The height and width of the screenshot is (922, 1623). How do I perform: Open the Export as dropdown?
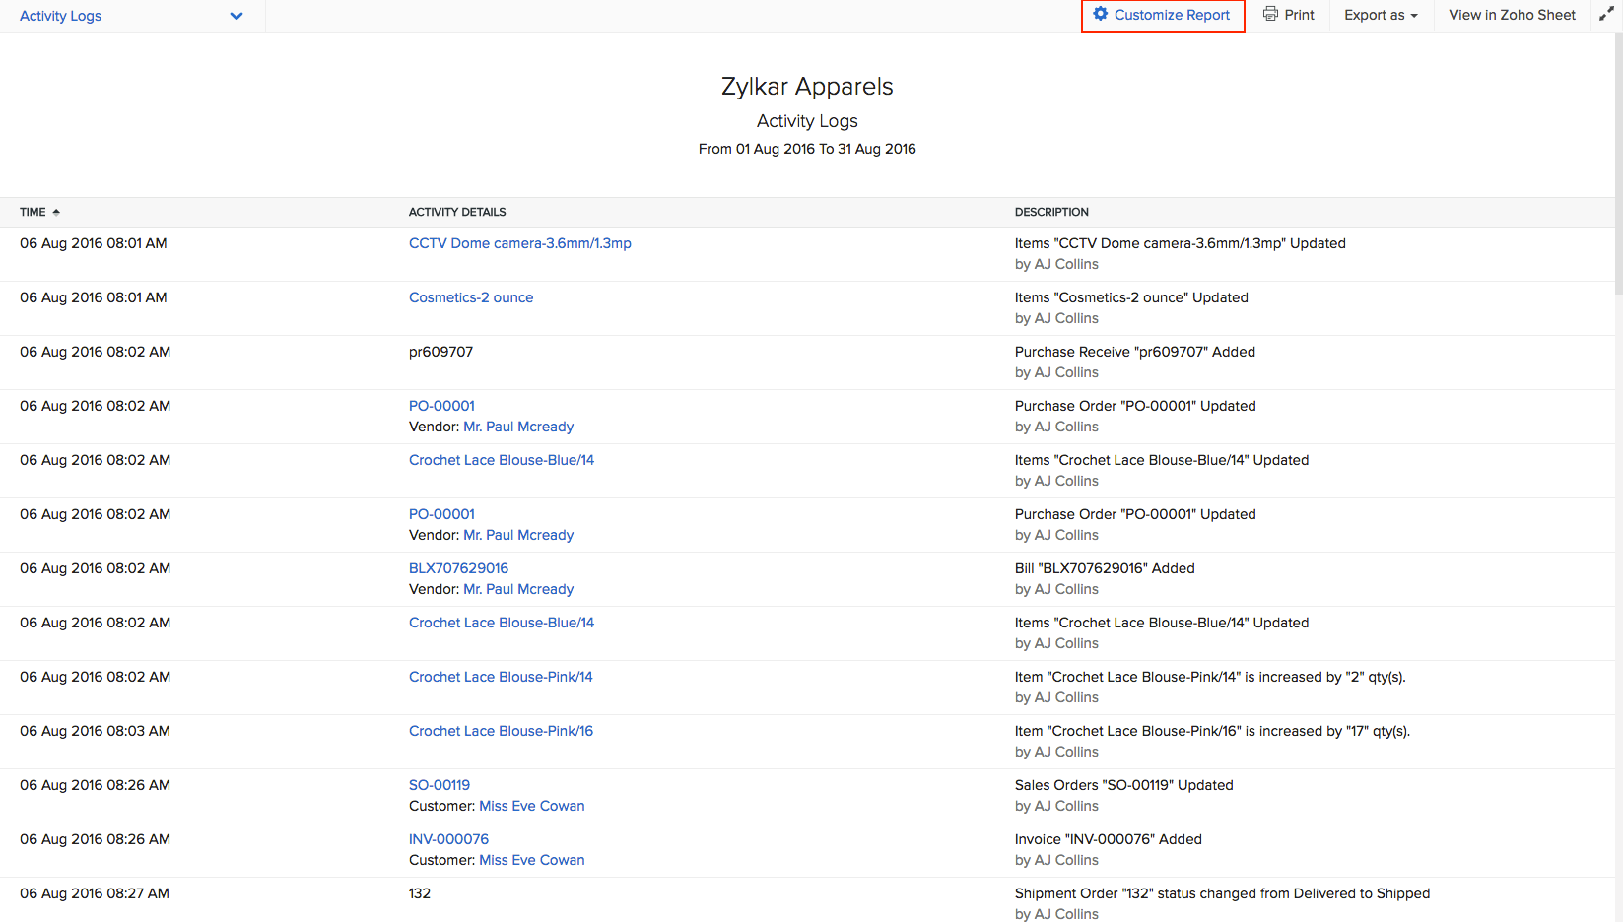(x=1380, y=15)
